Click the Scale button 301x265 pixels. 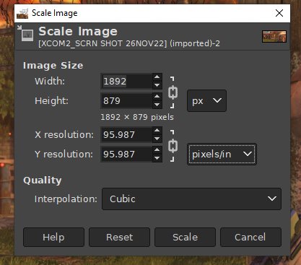[185, 237]
